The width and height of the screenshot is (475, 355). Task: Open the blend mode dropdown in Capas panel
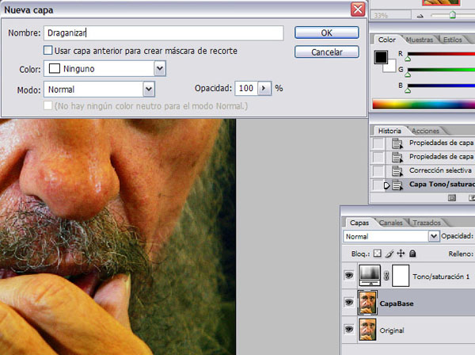click(434, 236)
